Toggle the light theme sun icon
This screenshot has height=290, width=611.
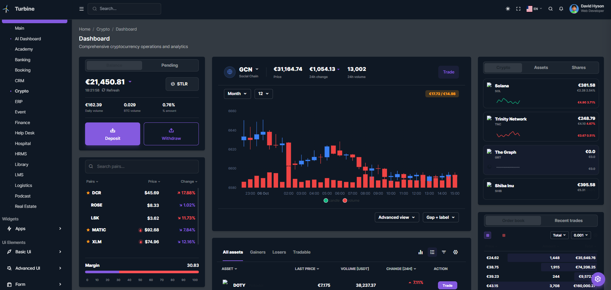pyautogui.click(x=508, y=9)
